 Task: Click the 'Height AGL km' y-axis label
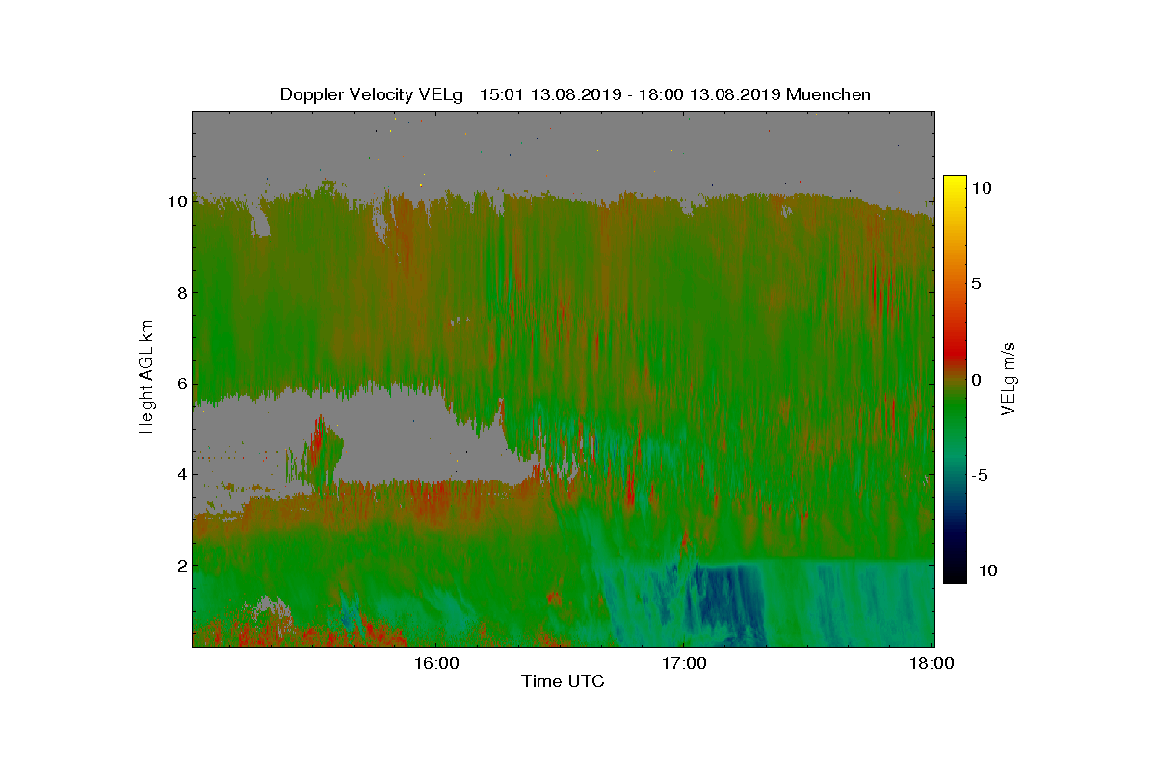coord(146,379)
